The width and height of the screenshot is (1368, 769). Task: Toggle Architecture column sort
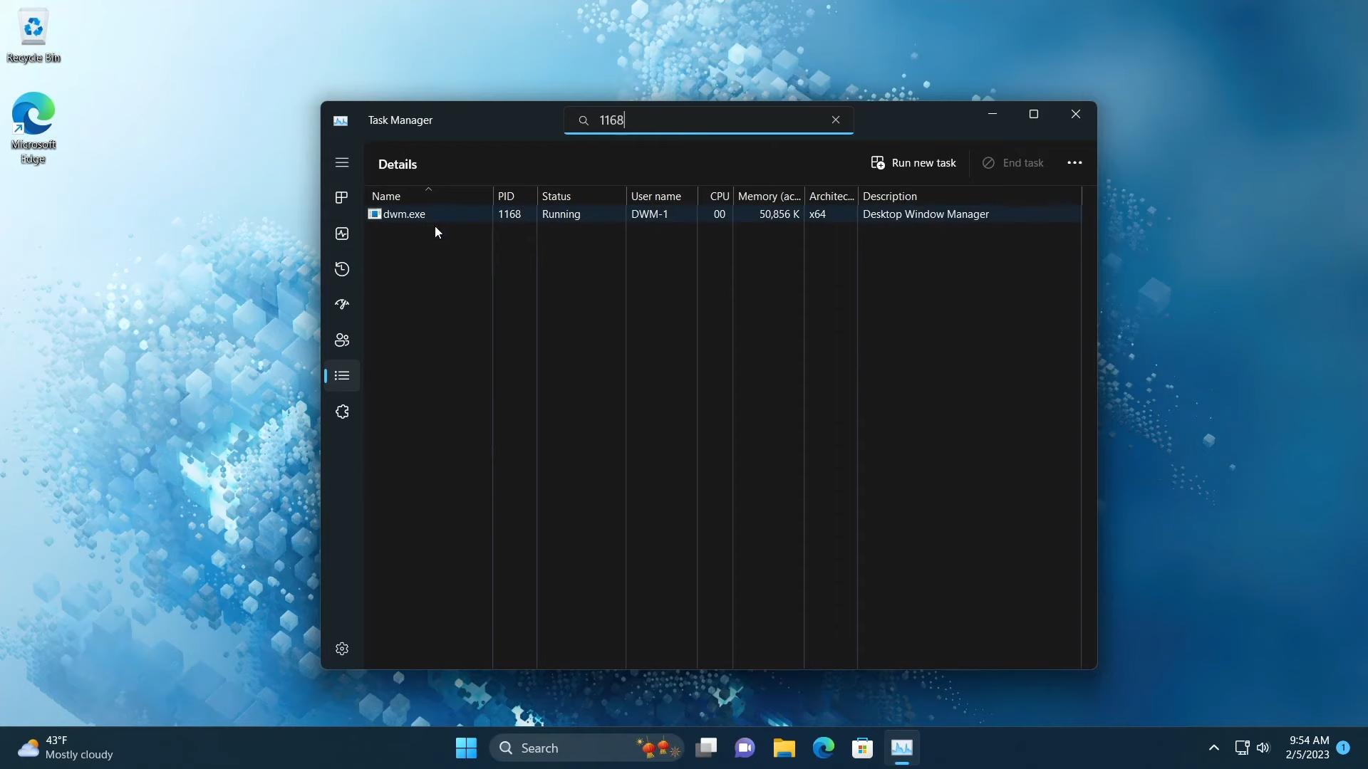pyautogui.click(x=831, y=197)
